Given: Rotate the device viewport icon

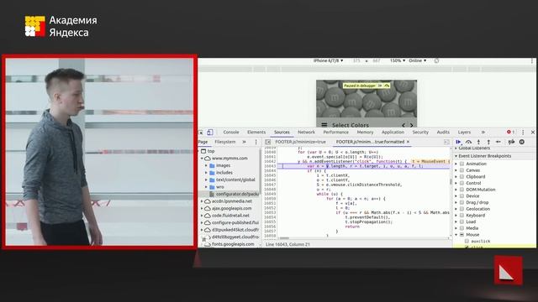Looking at the screenshot, I should click(436, 60).
